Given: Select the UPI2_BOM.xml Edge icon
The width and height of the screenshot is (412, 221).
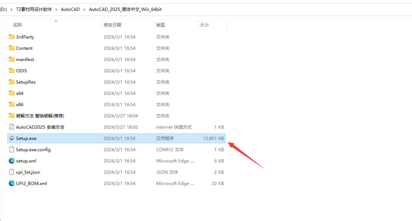Looking at the screenshot, I should [x=11, y=183].
